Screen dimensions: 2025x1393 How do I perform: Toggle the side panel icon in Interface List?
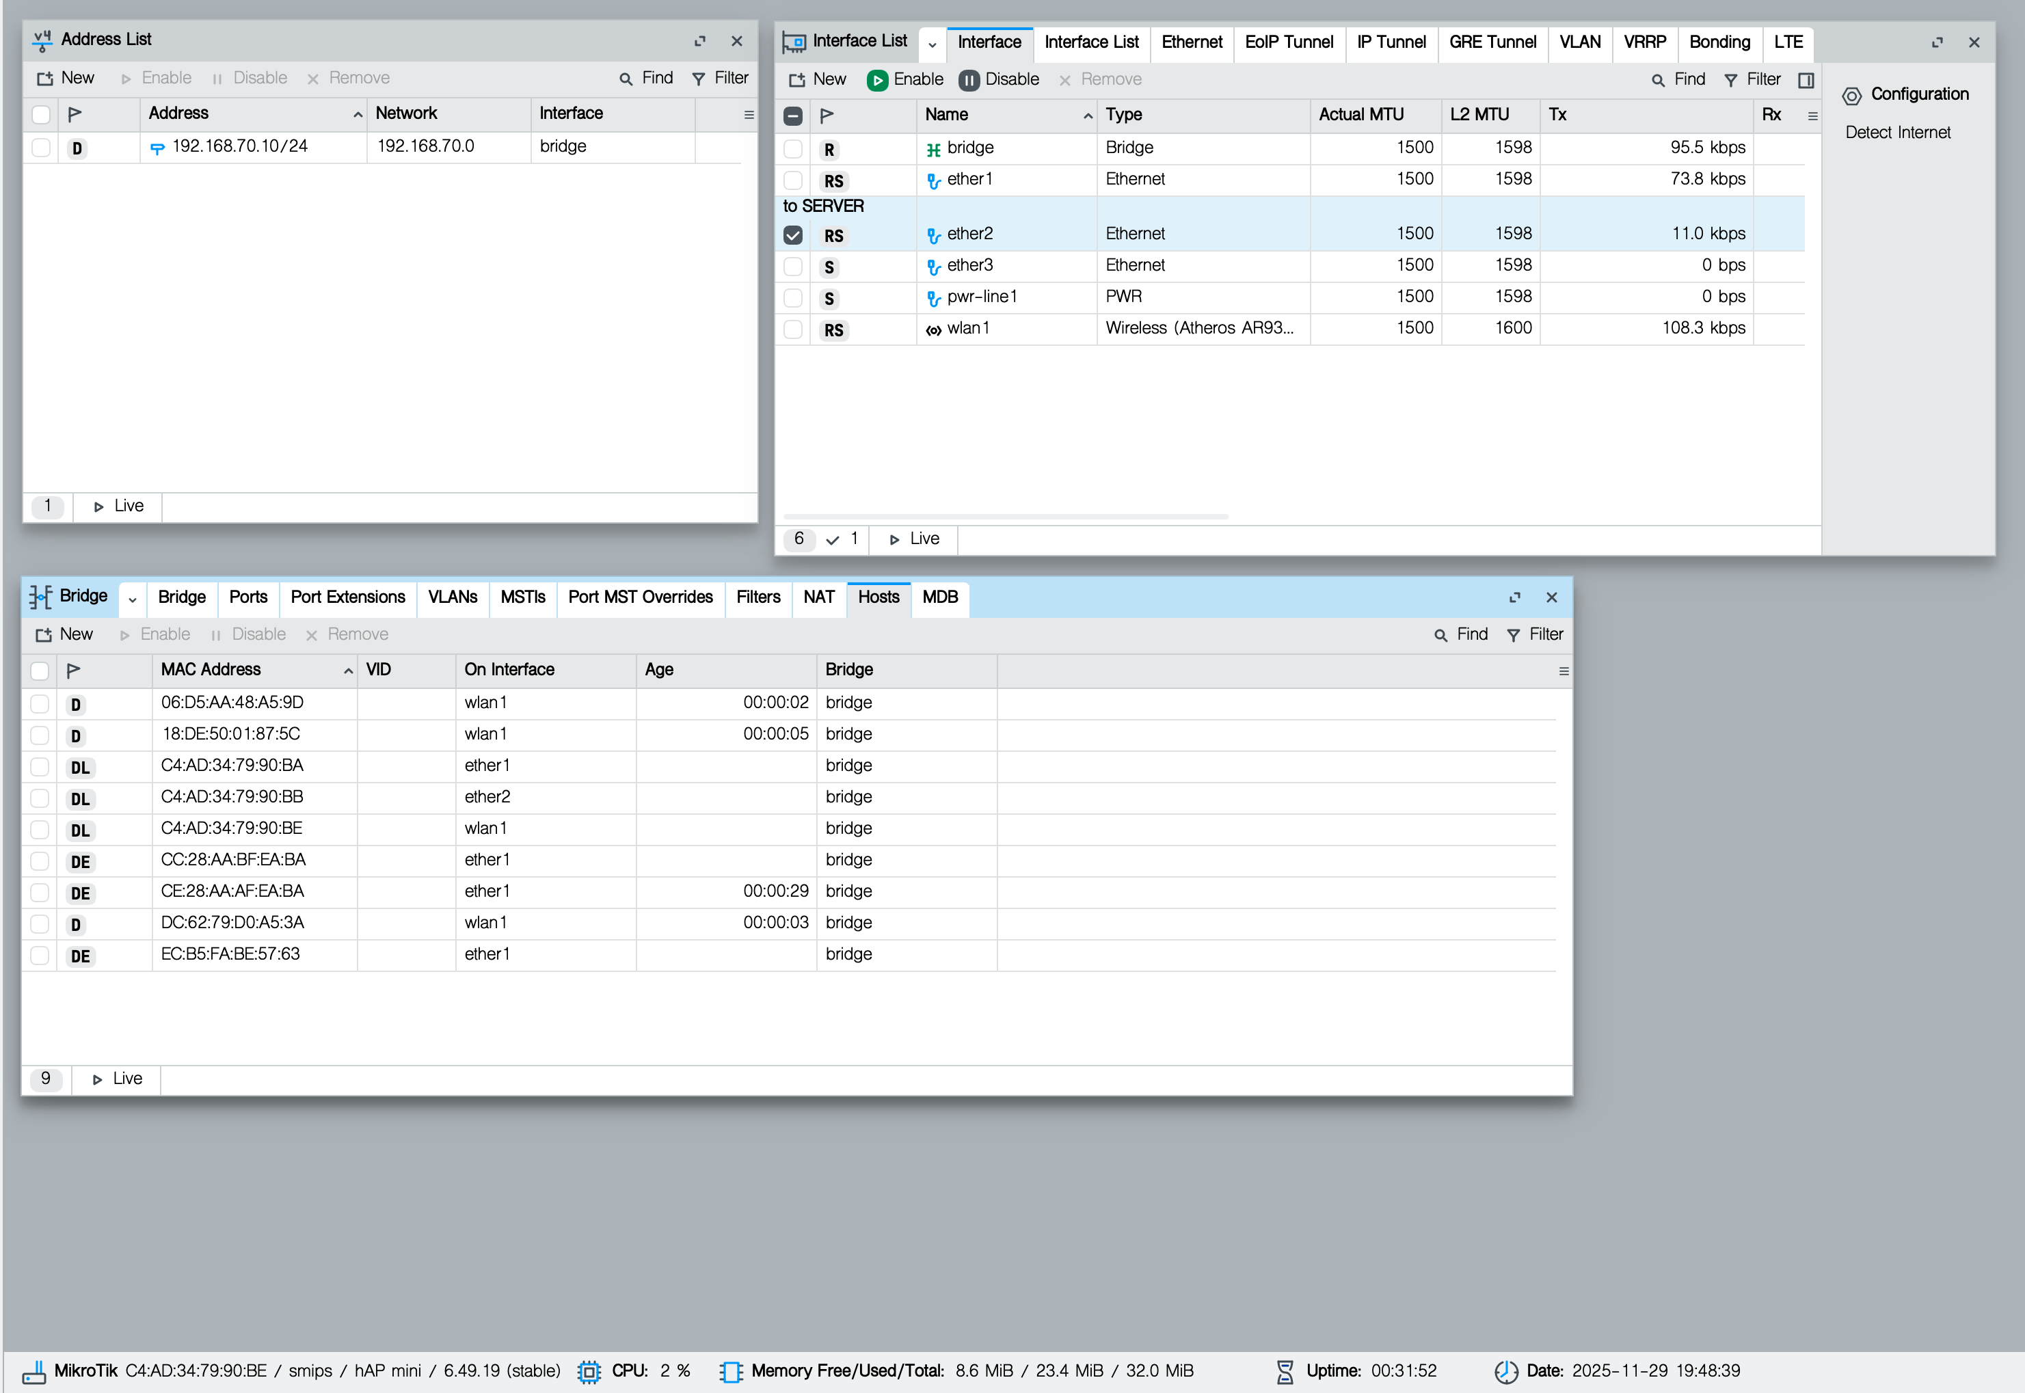click(x=1806, y=80)
